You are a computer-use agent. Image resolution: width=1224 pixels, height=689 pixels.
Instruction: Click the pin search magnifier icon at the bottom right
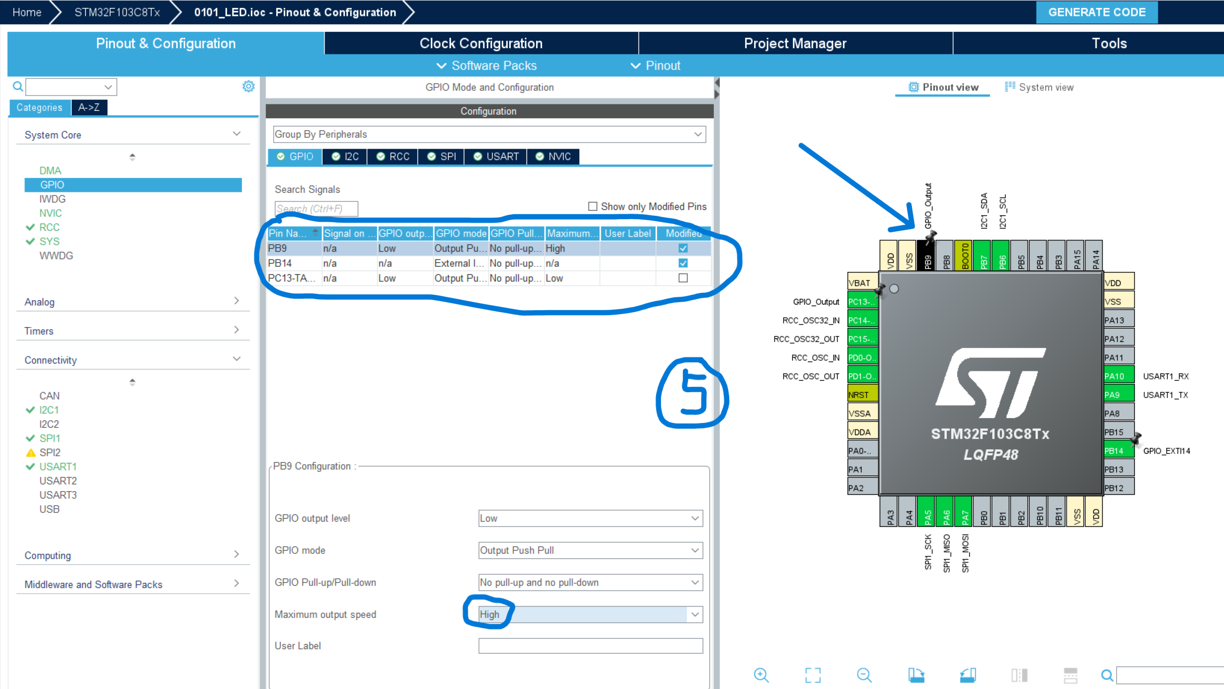[x=1107, y=675]
